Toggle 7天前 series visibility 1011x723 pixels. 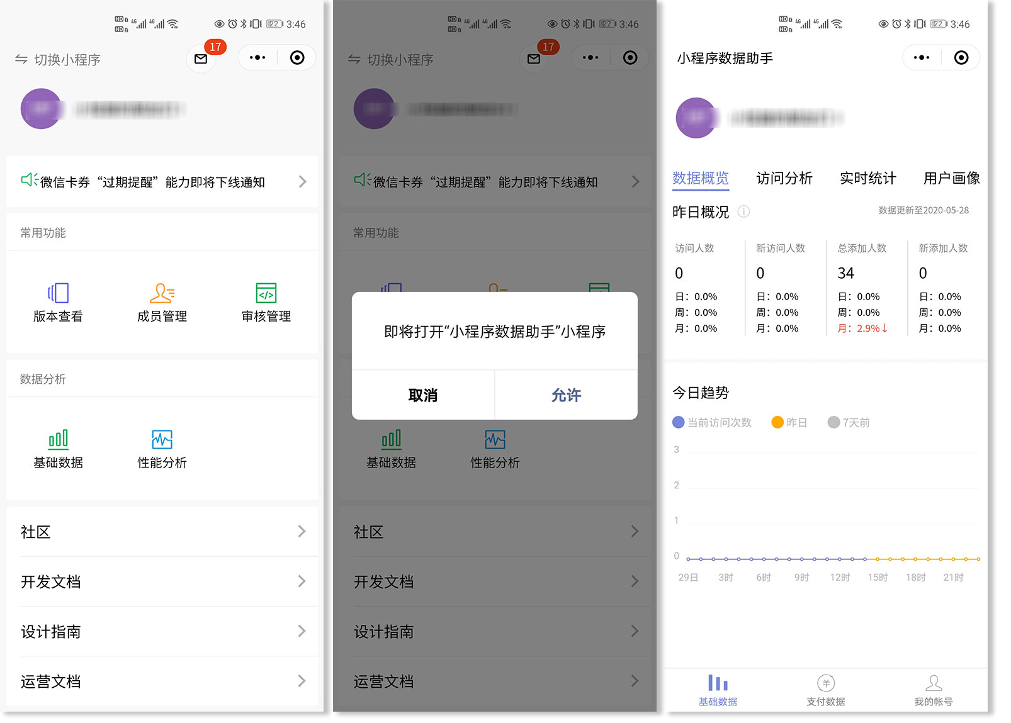[x=848, y=422]
